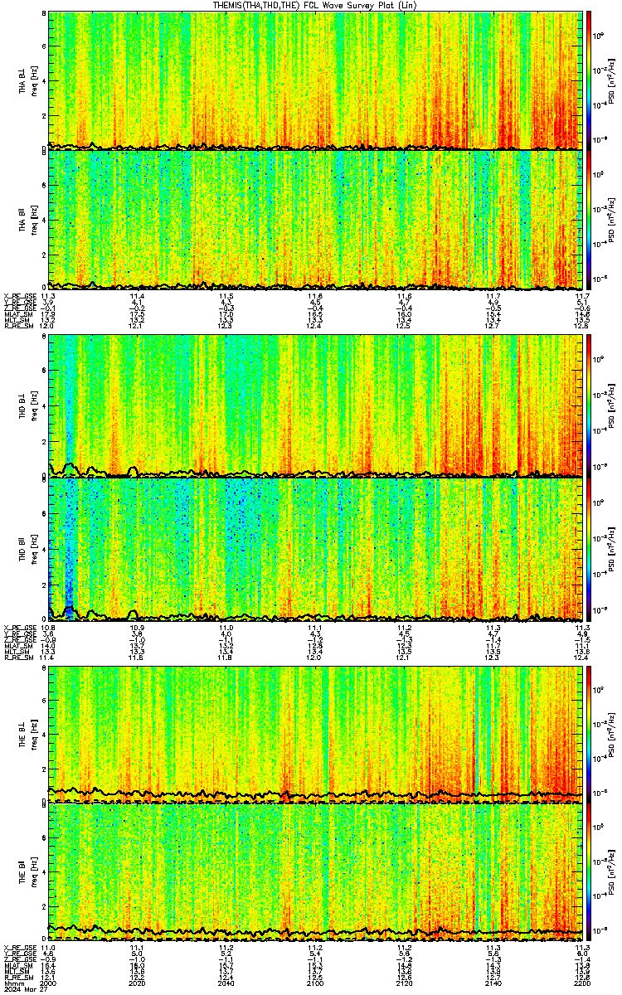Click the X_RE_GSE row label under THA panels
This screenshot has width=622, height=995.
point(19,296)
